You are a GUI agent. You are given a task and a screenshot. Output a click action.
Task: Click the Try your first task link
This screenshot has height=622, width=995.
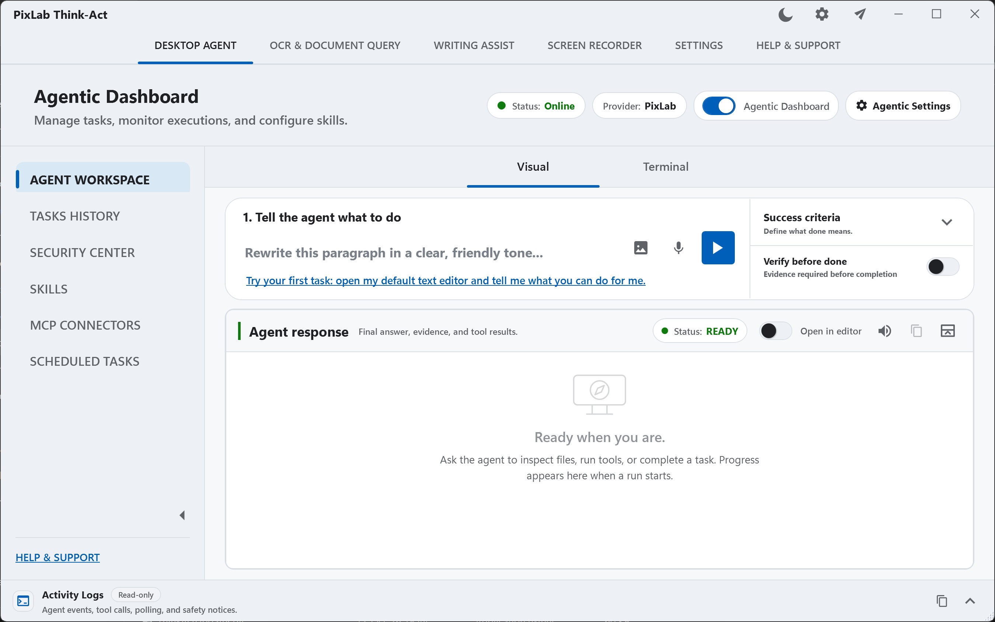click(x=445, y=281)
